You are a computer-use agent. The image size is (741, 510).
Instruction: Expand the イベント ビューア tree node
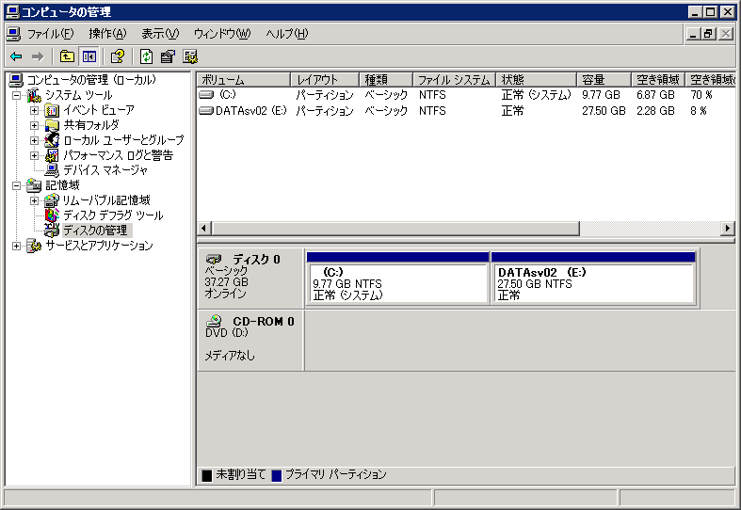pos(35,110)
